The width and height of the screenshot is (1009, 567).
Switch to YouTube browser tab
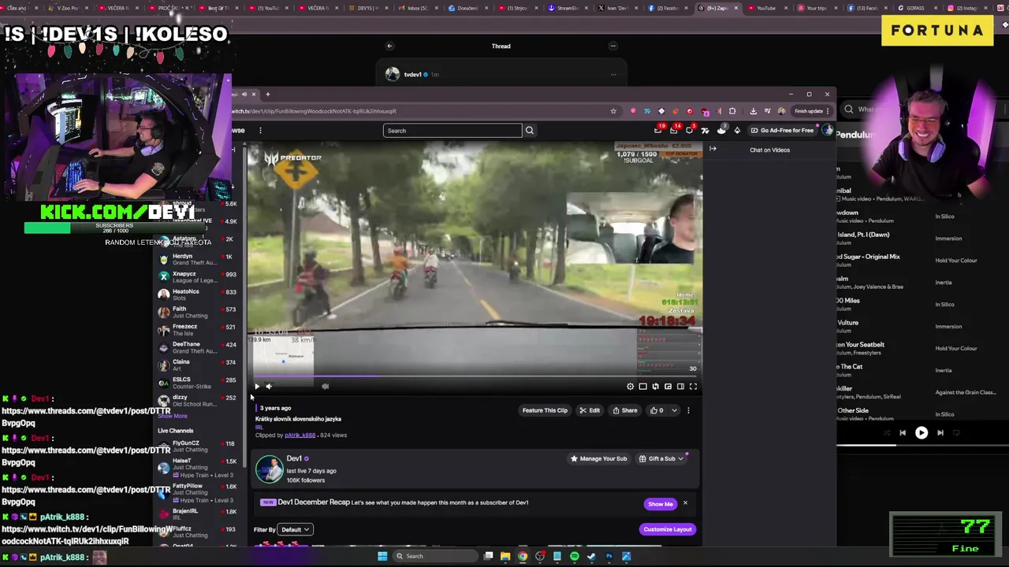(x=766, y=8)
